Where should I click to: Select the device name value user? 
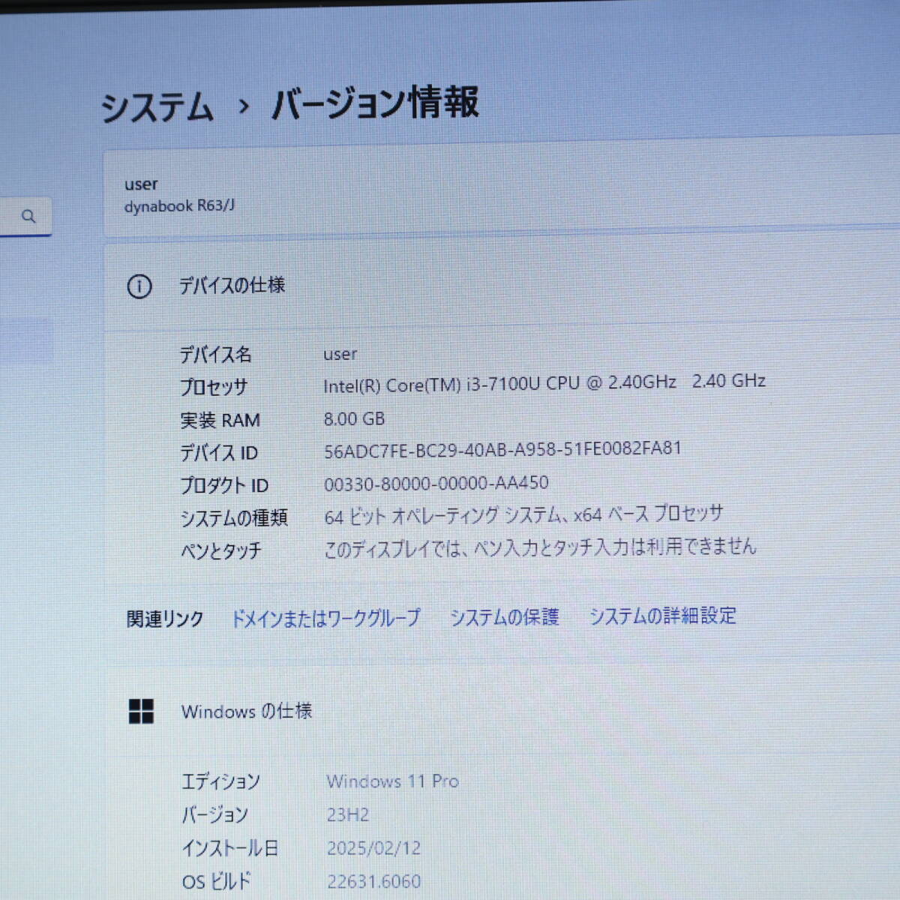tap(340, 354)
